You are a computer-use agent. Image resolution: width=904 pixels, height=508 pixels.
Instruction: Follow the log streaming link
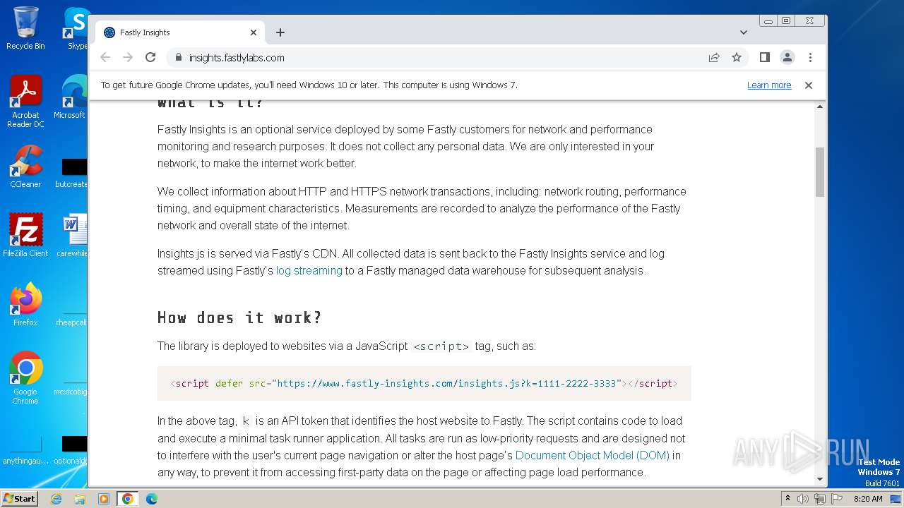(309, 271)
